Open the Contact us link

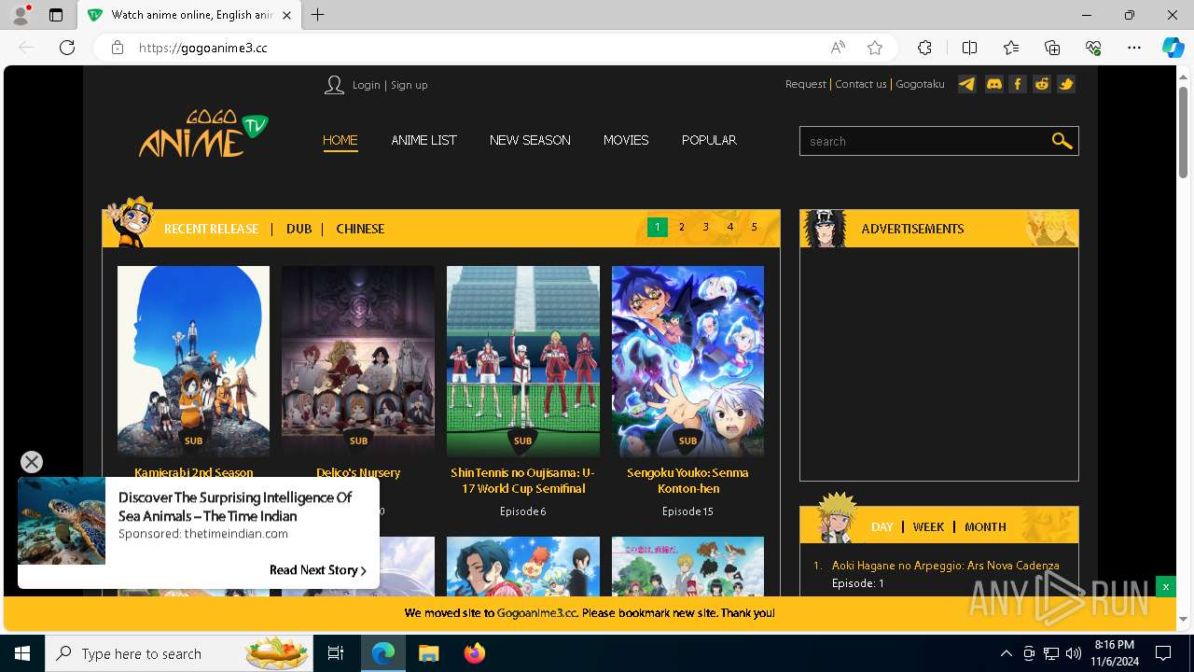(861, 84)
